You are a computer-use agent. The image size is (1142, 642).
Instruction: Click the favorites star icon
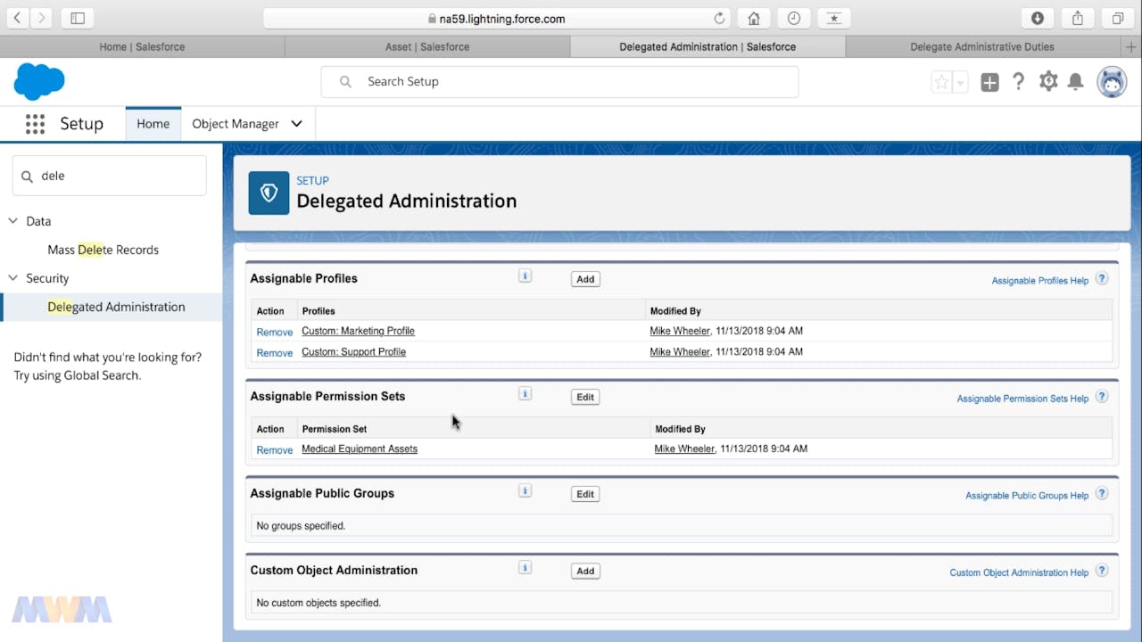(941, 82)
